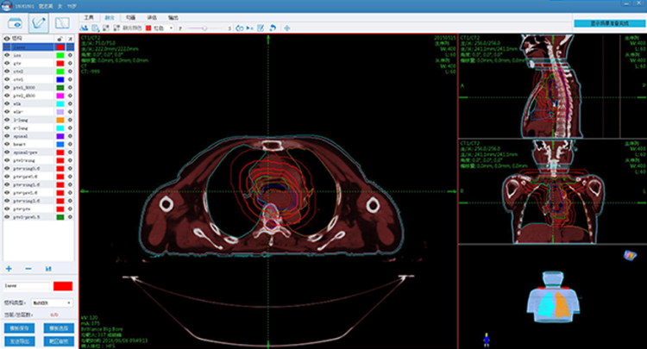The height and width of the screenshot is (349, 647).
Task: Open the 工具 tab
Action: coord(87,16)
